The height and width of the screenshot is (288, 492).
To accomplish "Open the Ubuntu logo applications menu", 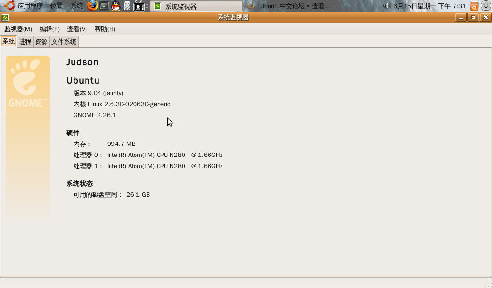I will (10, 6).
